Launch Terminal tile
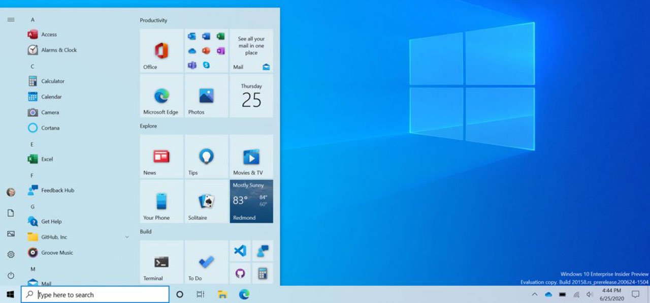 click(x=161, y=262)
